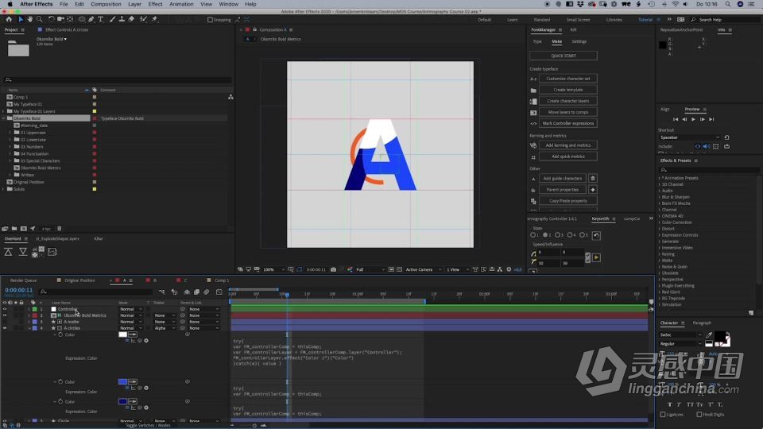This screenshot has height=429, width=763.
Task: Switch to the Settings tab in FontManager
Action: [x=579, y=41]
